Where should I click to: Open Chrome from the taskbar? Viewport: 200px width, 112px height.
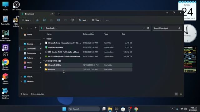coord(136,109)
